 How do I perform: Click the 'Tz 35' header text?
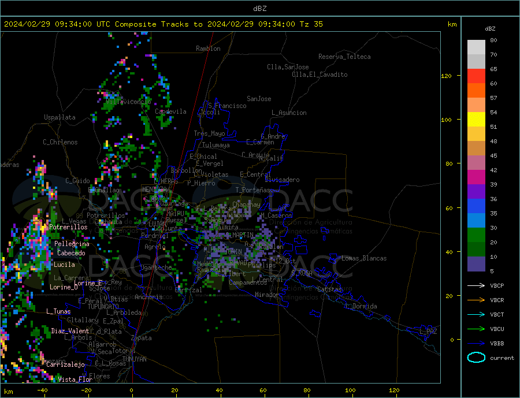coord(311,24)
